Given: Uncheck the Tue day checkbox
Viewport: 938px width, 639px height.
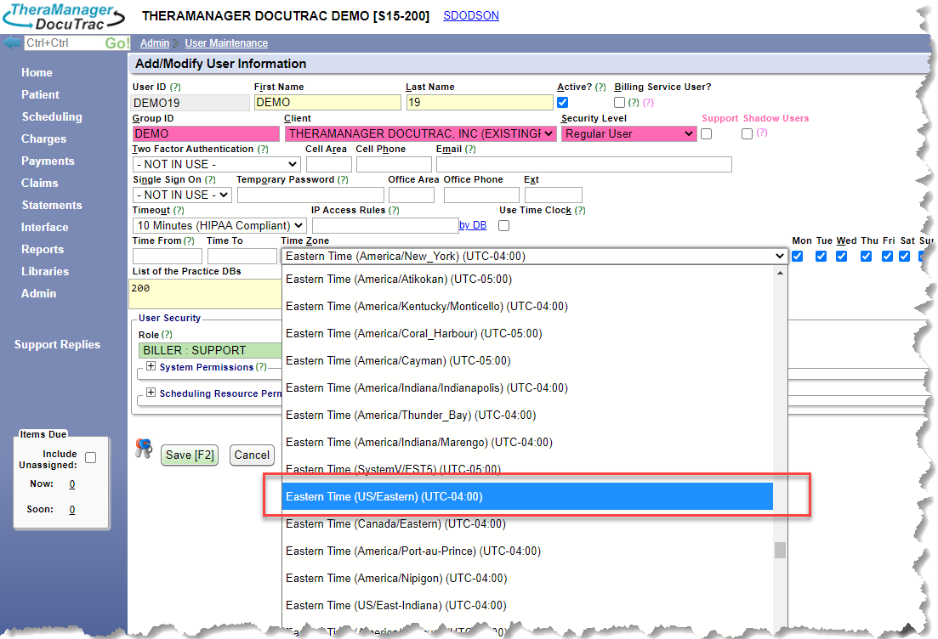Looking at the screenshot, I should 821,256.
